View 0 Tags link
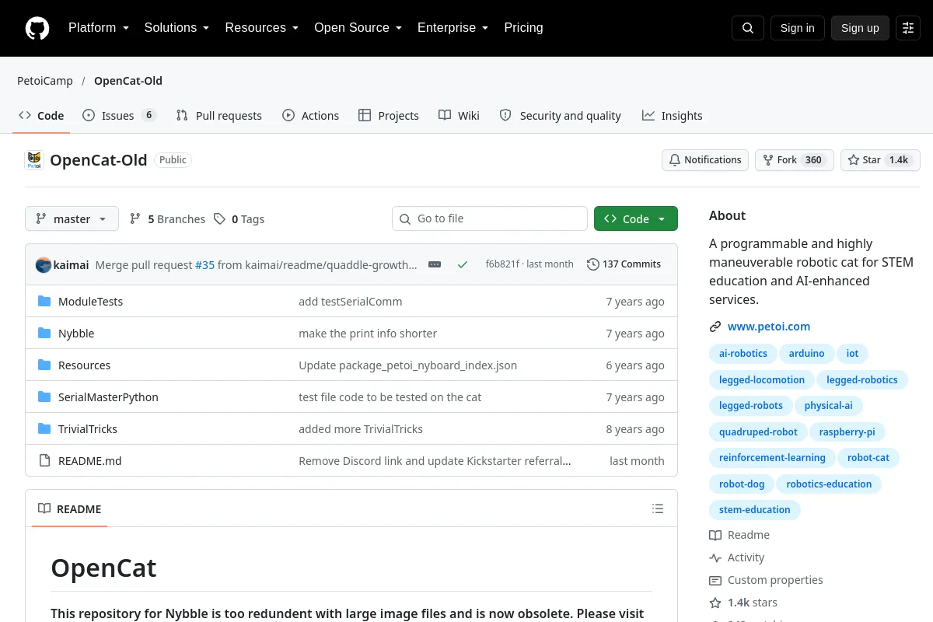This screenshot has height=622, width=933. pos(239,219)
